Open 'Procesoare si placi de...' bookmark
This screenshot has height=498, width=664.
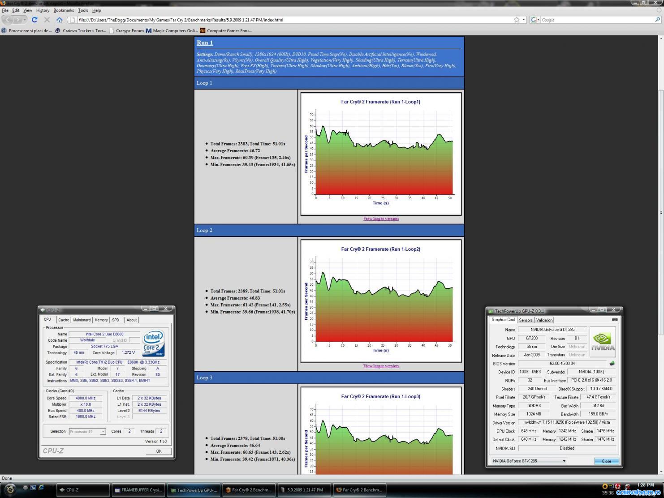27,30
